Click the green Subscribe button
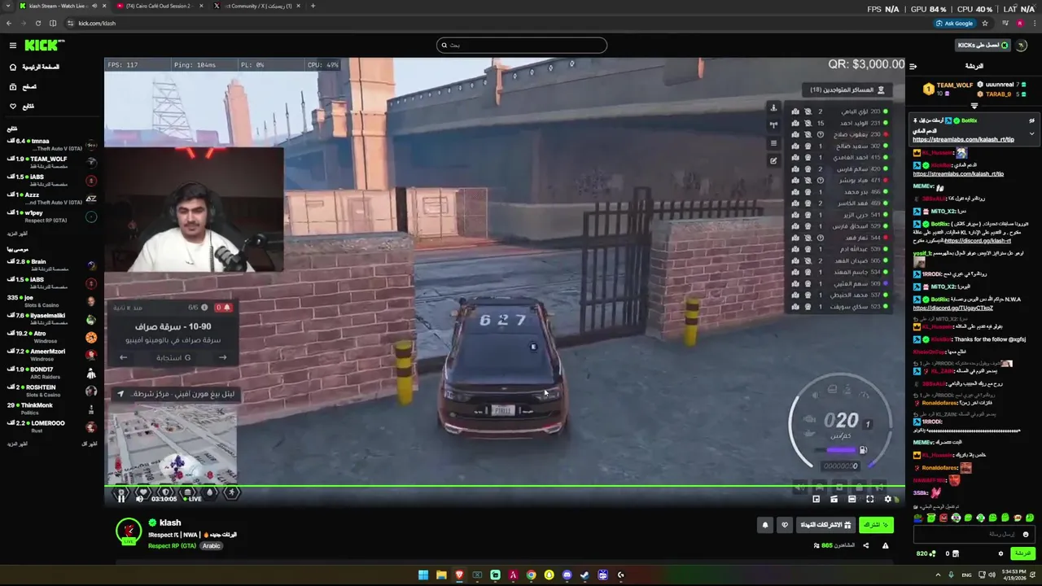 (x=876, y=525)
